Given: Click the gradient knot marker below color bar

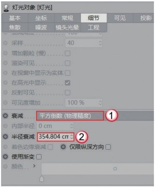Looking at the screenshot, I should tap(42, 178).
